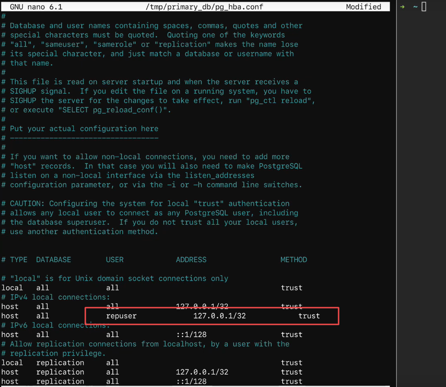Click the tilde directory in right terminal prompt

[x=415, y=7]
